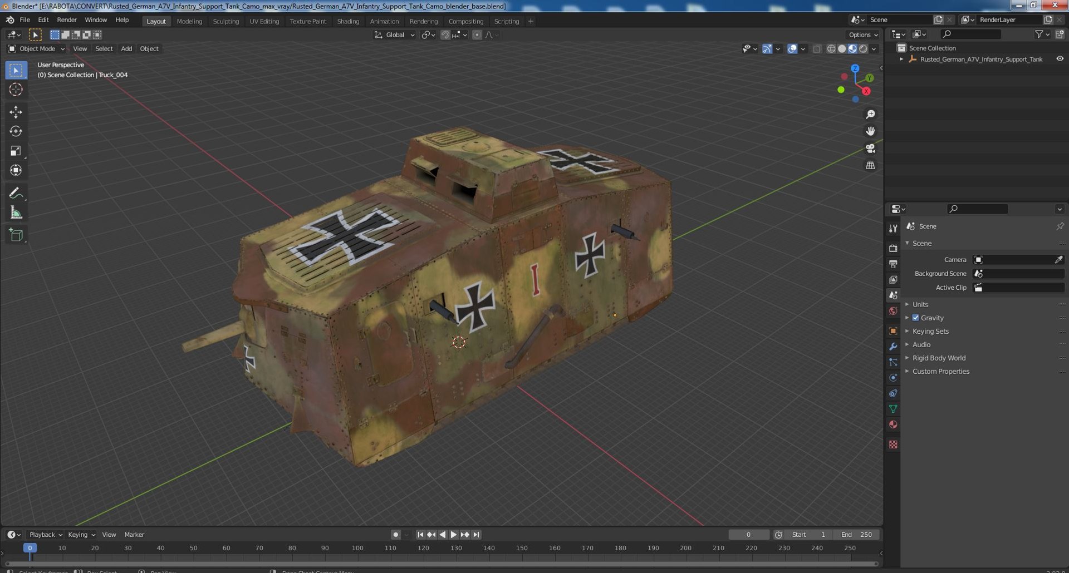Screen dimensions: 1069x573
Task: Toggle the camera view icon
Action: pyautogui.click(x=870, y=149)
